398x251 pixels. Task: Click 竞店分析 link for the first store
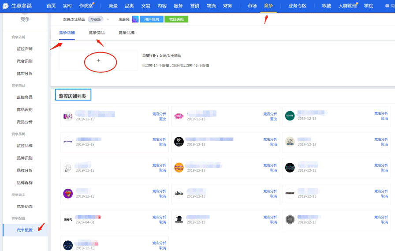159,113
